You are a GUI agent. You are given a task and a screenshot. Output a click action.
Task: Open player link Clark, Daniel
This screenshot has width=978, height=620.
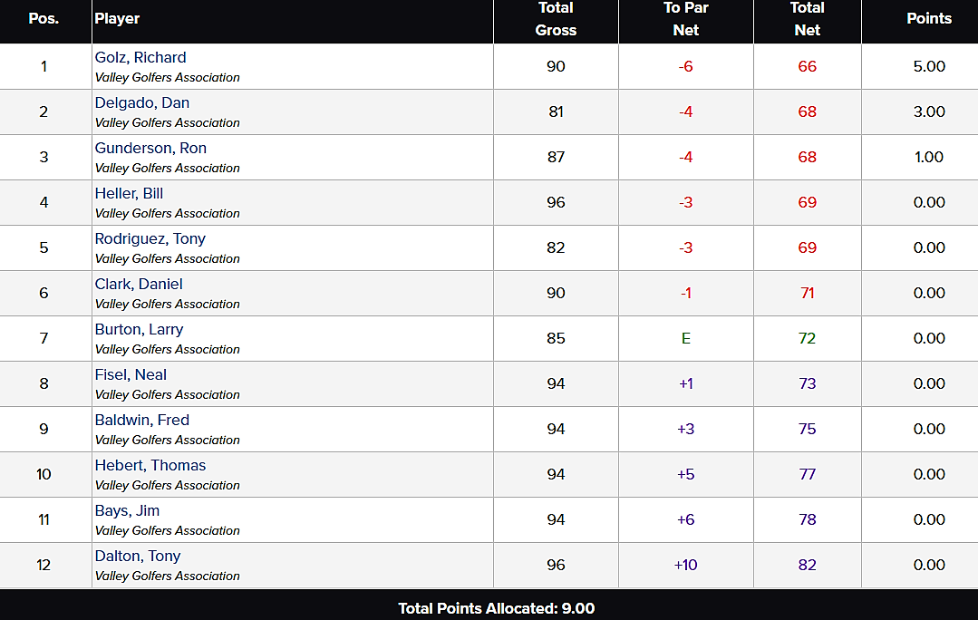pos(139,285)
